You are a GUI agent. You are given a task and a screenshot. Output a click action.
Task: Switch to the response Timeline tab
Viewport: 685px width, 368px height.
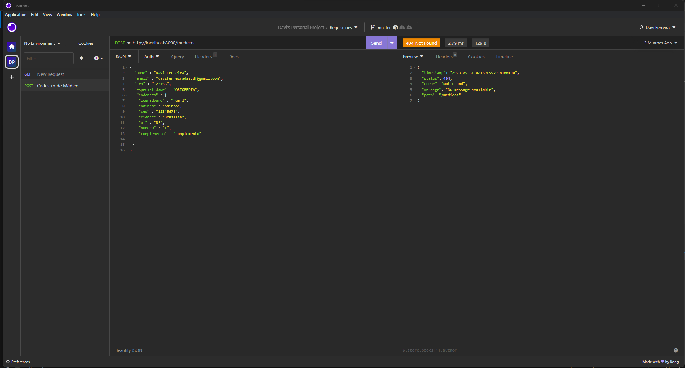point(504,57)
